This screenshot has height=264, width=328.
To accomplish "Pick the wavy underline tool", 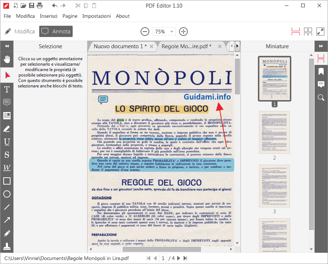I will 7,168.
